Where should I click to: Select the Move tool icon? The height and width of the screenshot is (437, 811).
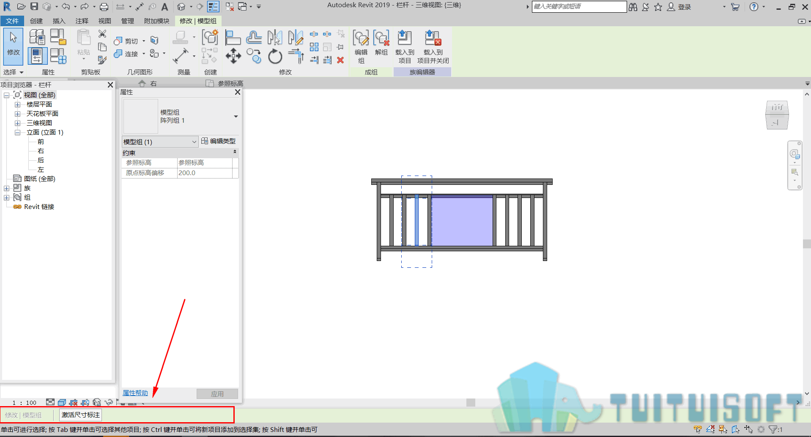point(233,56)
